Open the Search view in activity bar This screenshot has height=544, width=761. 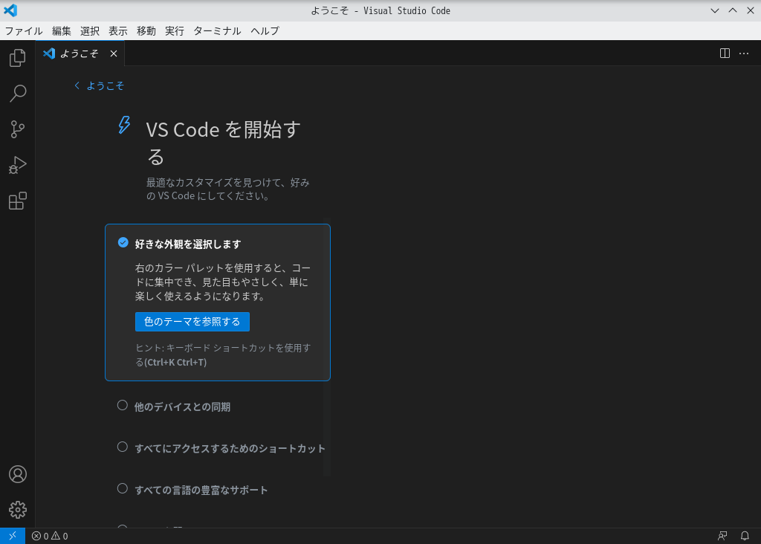[x=18, y=93]
